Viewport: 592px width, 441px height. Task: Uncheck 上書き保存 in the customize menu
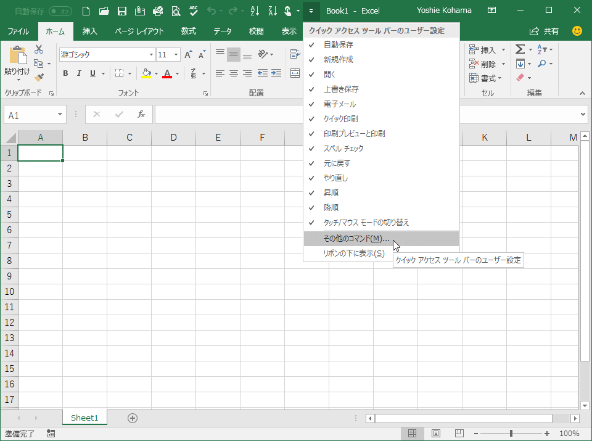point(381,89)
